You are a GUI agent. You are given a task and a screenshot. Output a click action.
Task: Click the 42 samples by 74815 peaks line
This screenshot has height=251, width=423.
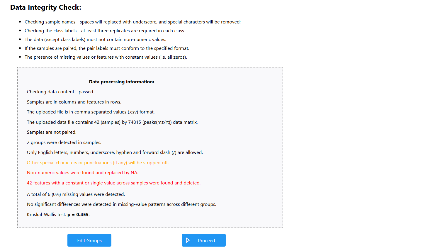pos(112,122)
